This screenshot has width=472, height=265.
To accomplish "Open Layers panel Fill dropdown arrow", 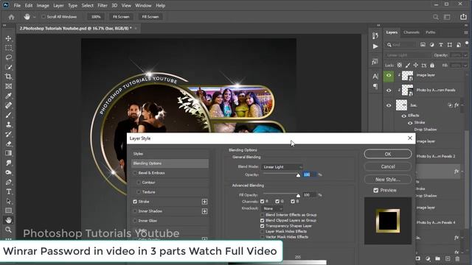I will 465,66.
